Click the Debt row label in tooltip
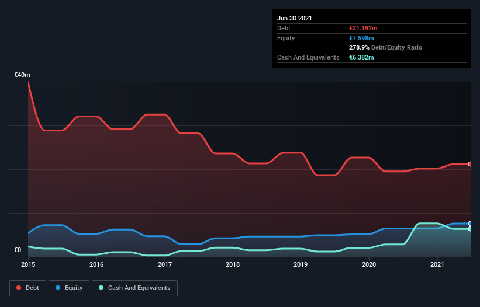This screenshot has width=480, height=307. [284, 28]
